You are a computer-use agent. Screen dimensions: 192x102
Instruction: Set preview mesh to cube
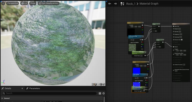pos(101,84)
